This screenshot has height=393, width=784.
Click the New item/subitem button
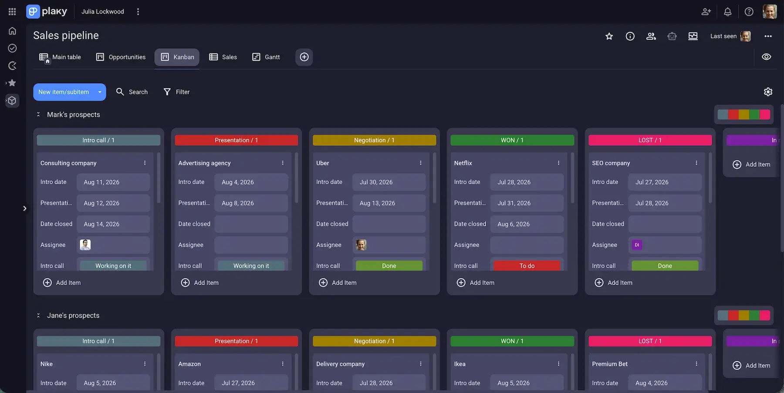click(x=64, y=92)
